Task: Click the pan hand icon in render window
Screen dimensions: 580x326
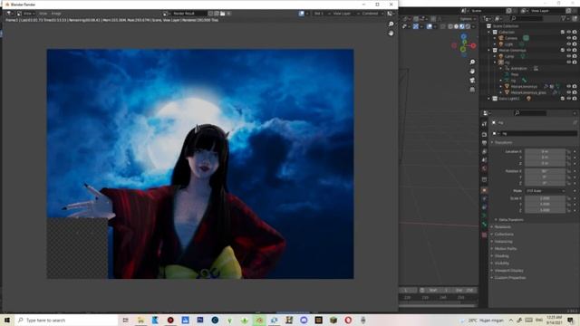Action: [391, 34]
